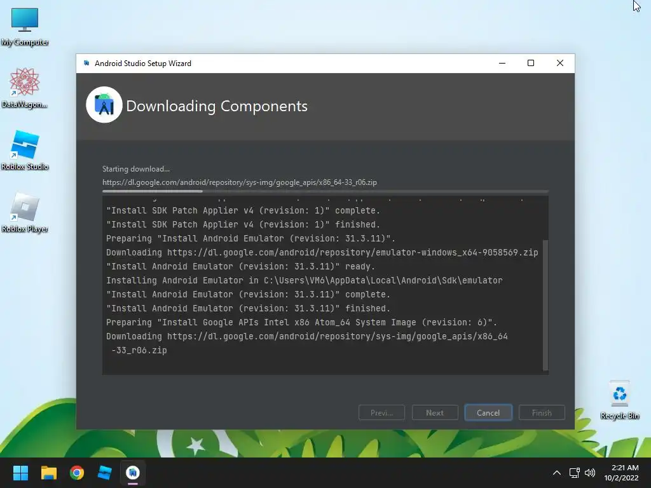Click the disabled Previous button
Image resolution: width=651 pixels, height=488 pixels.
click(x=381, y=413)
